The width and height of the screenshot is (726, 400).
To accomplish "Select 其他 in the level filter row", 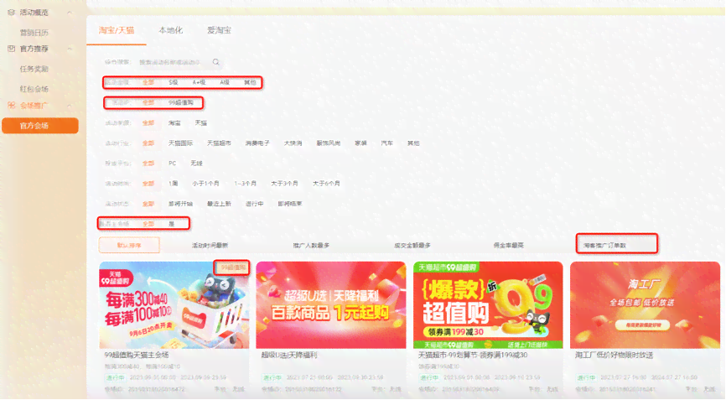I will pos(250,82).
